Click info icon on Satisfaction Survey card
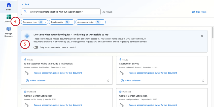Image resolution: width=214 pixels, height=107 pixels. click(x=203, y=81)
